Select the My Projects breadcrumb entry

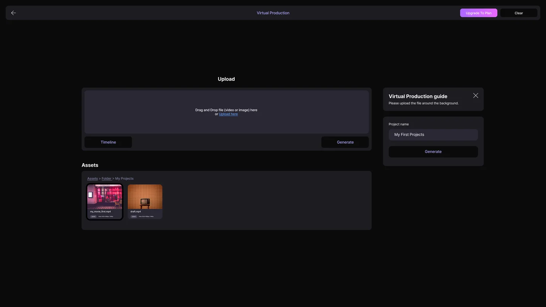coord(124,178)
